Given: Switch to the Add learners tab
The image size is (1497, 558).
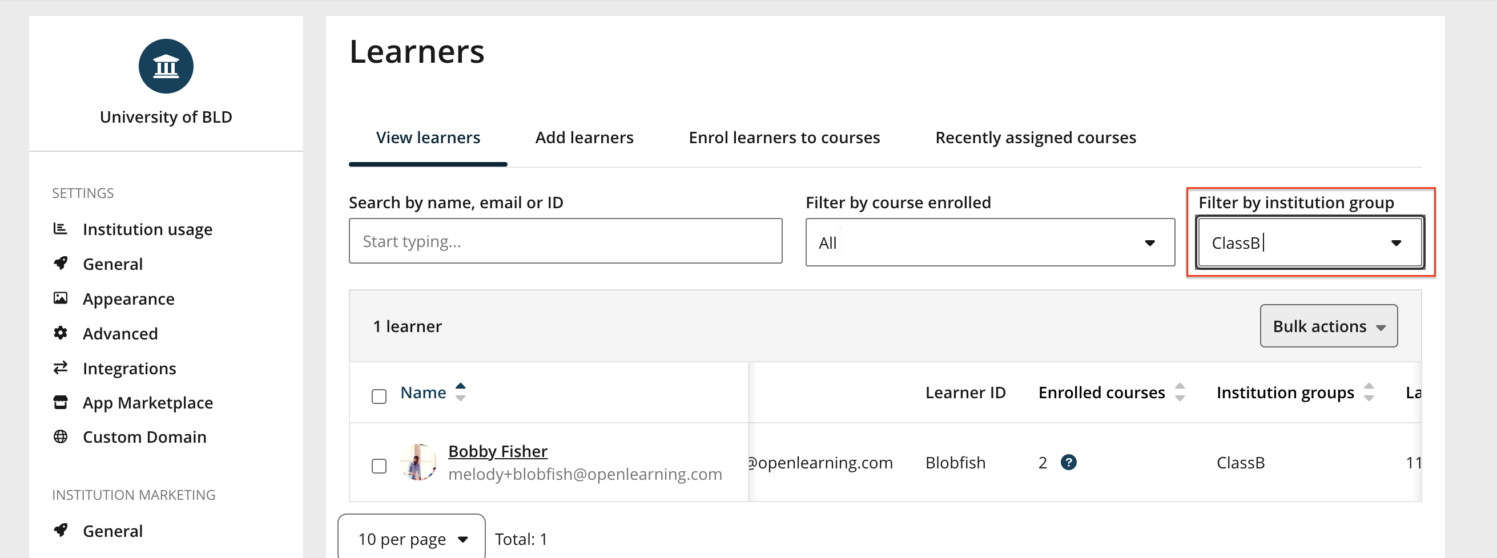Looking at the screenshot, I should [x=584, y=138].
